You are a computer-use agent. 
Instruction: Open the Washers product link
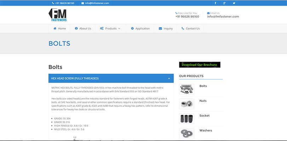(206, 130)
